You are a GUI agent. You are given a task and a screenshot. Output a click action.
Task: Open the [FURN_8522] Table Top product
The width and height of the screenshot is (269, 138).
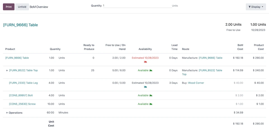pos(23,71)
